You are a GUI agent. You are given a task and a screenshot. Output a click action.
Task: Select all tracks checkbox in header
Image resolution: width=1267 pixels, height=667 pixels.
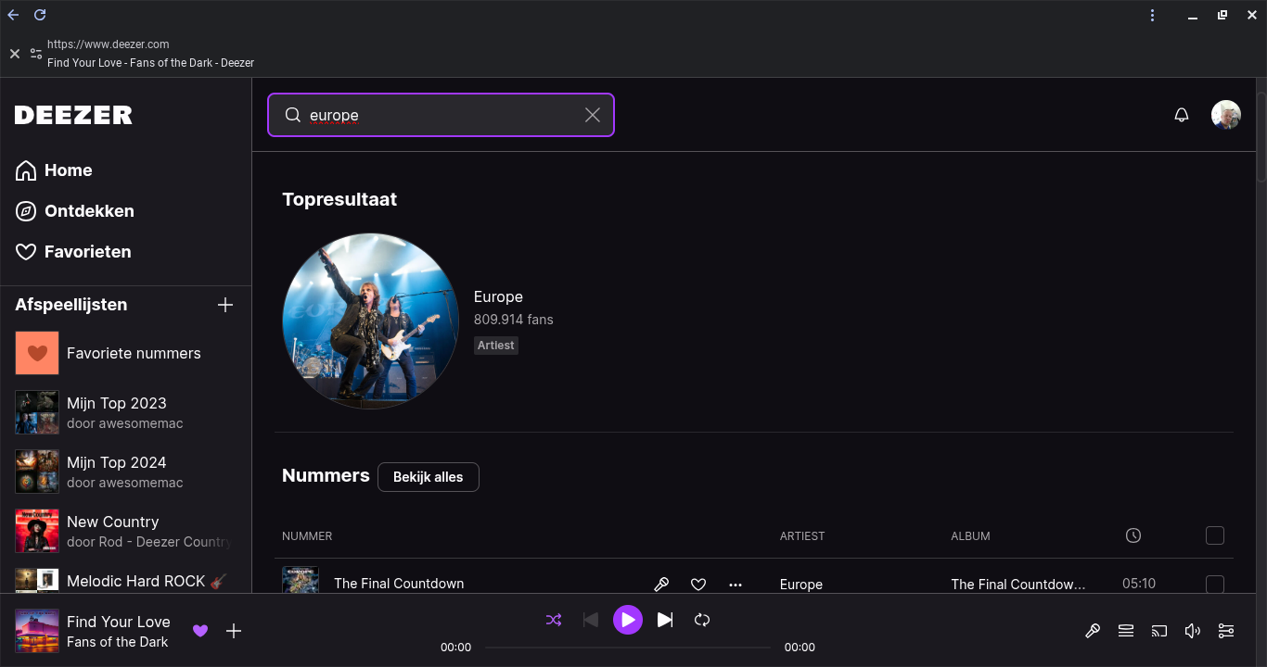pos(1215,535)
